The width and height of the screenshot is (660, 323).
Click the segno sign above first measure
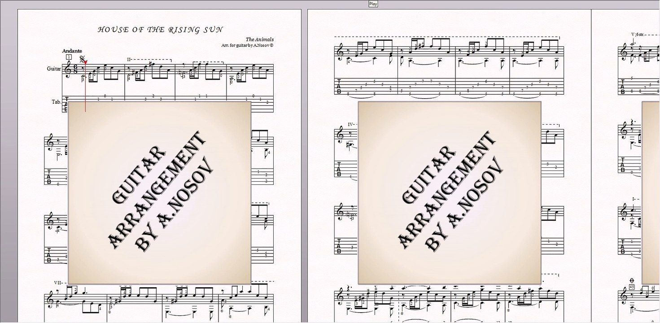click(82, 58)
